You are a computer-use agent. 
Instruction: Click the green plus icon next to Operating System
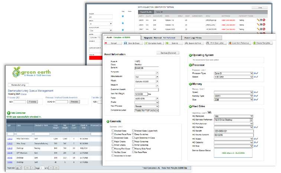point(190,55)
